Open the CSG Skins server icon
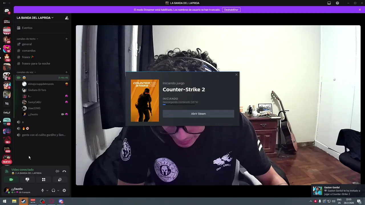Screen dimensions: 365x205 click(7, 21)
